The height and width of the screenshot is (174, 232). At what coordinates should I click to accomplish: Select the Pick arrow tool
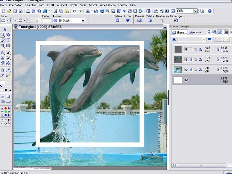[5, 29]
